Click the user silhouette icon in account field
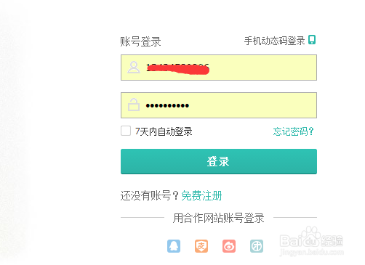This screenshot has height=265, width=365. coord(134,68)
